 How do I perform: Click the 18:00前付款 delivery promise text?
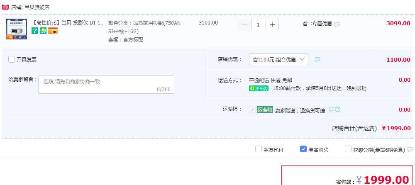pos(320,88)
